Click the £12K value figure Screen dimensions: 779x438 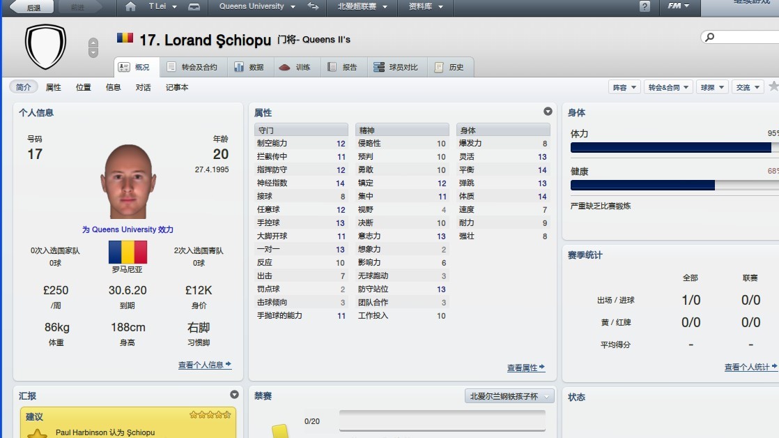coord(199,290)
